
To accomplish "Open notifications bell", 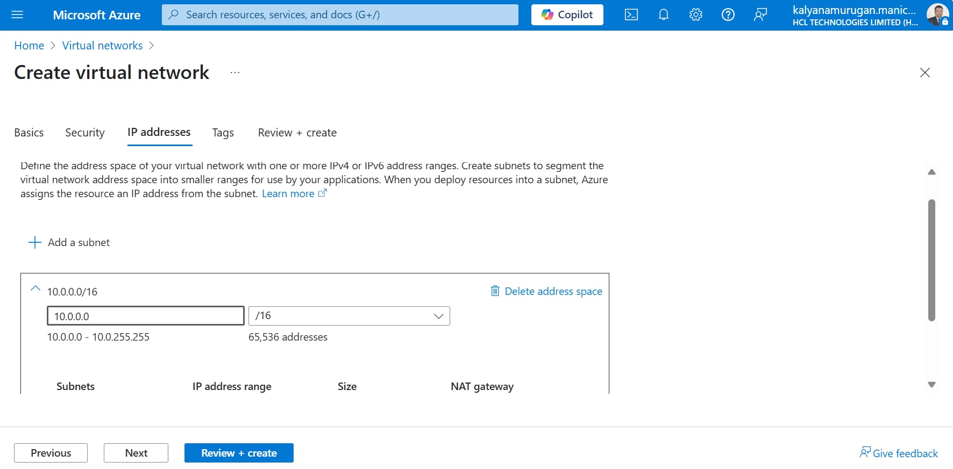I will click(664, 15).
